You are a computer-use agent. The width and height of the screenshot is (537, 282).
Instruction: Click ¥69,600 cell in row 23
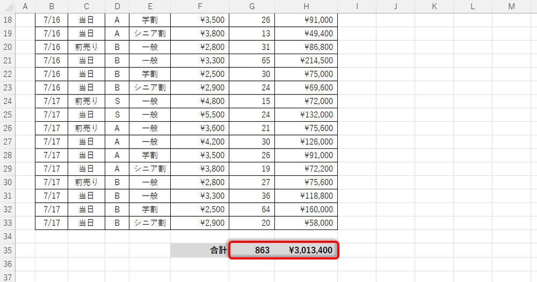pos(306,87)
